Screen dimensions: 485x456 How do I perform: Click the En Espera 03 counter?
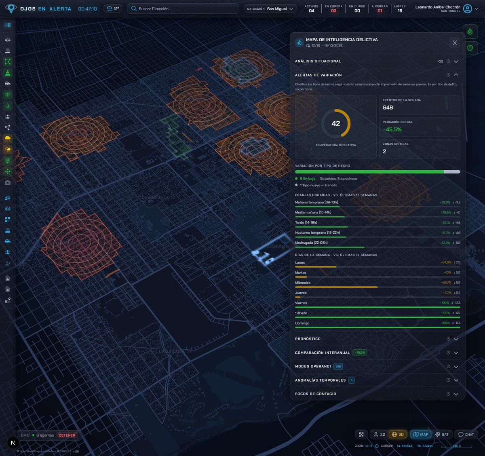click(x=333, y=8)
